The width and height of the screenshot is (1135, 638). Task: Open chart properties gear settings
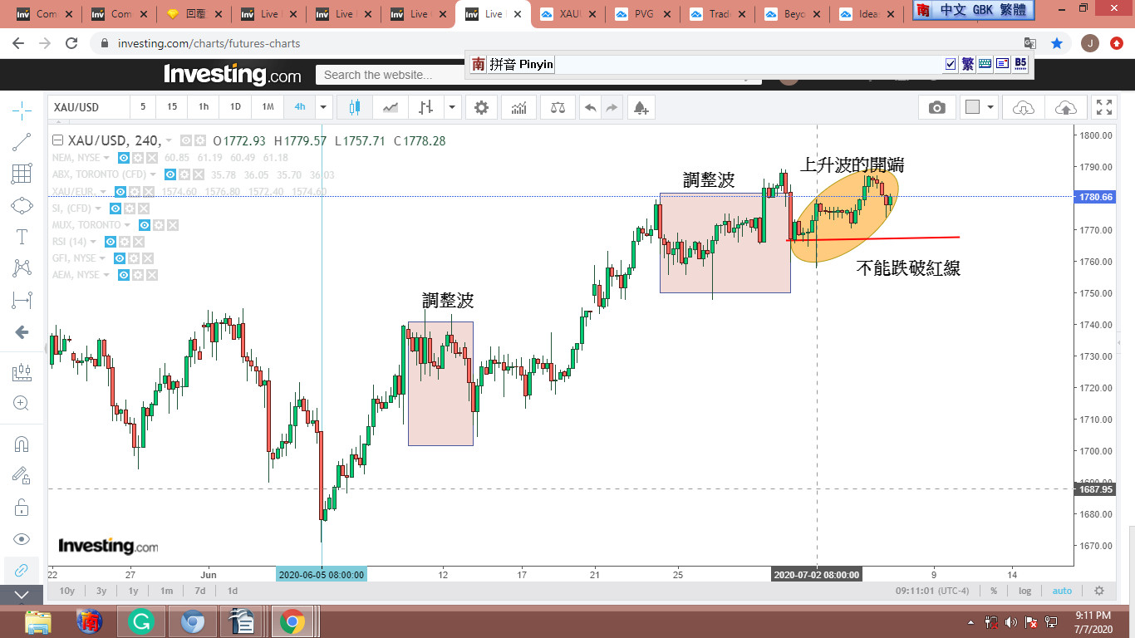tap(482, 107)
